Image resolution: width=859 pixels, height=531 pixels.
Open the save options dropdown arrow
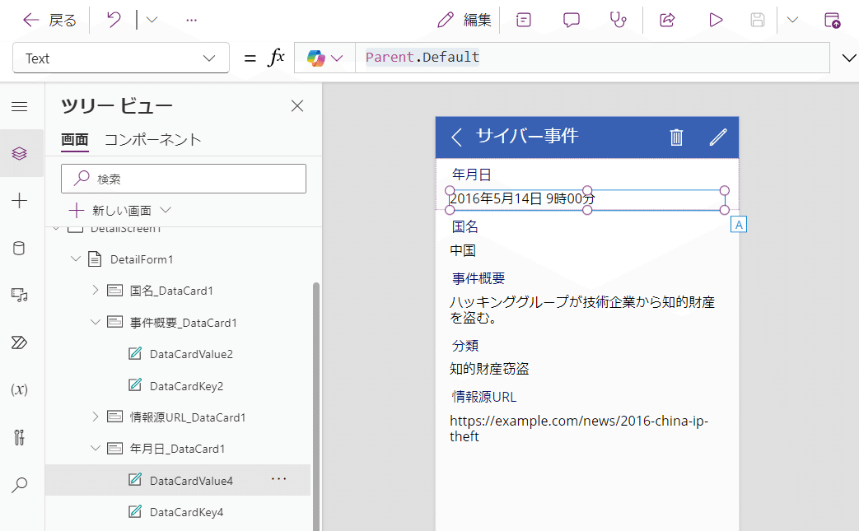pyautogui.click(x=792, y=21)
